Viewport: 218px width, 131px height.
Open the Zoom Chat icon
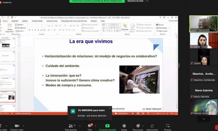(90, 126)
